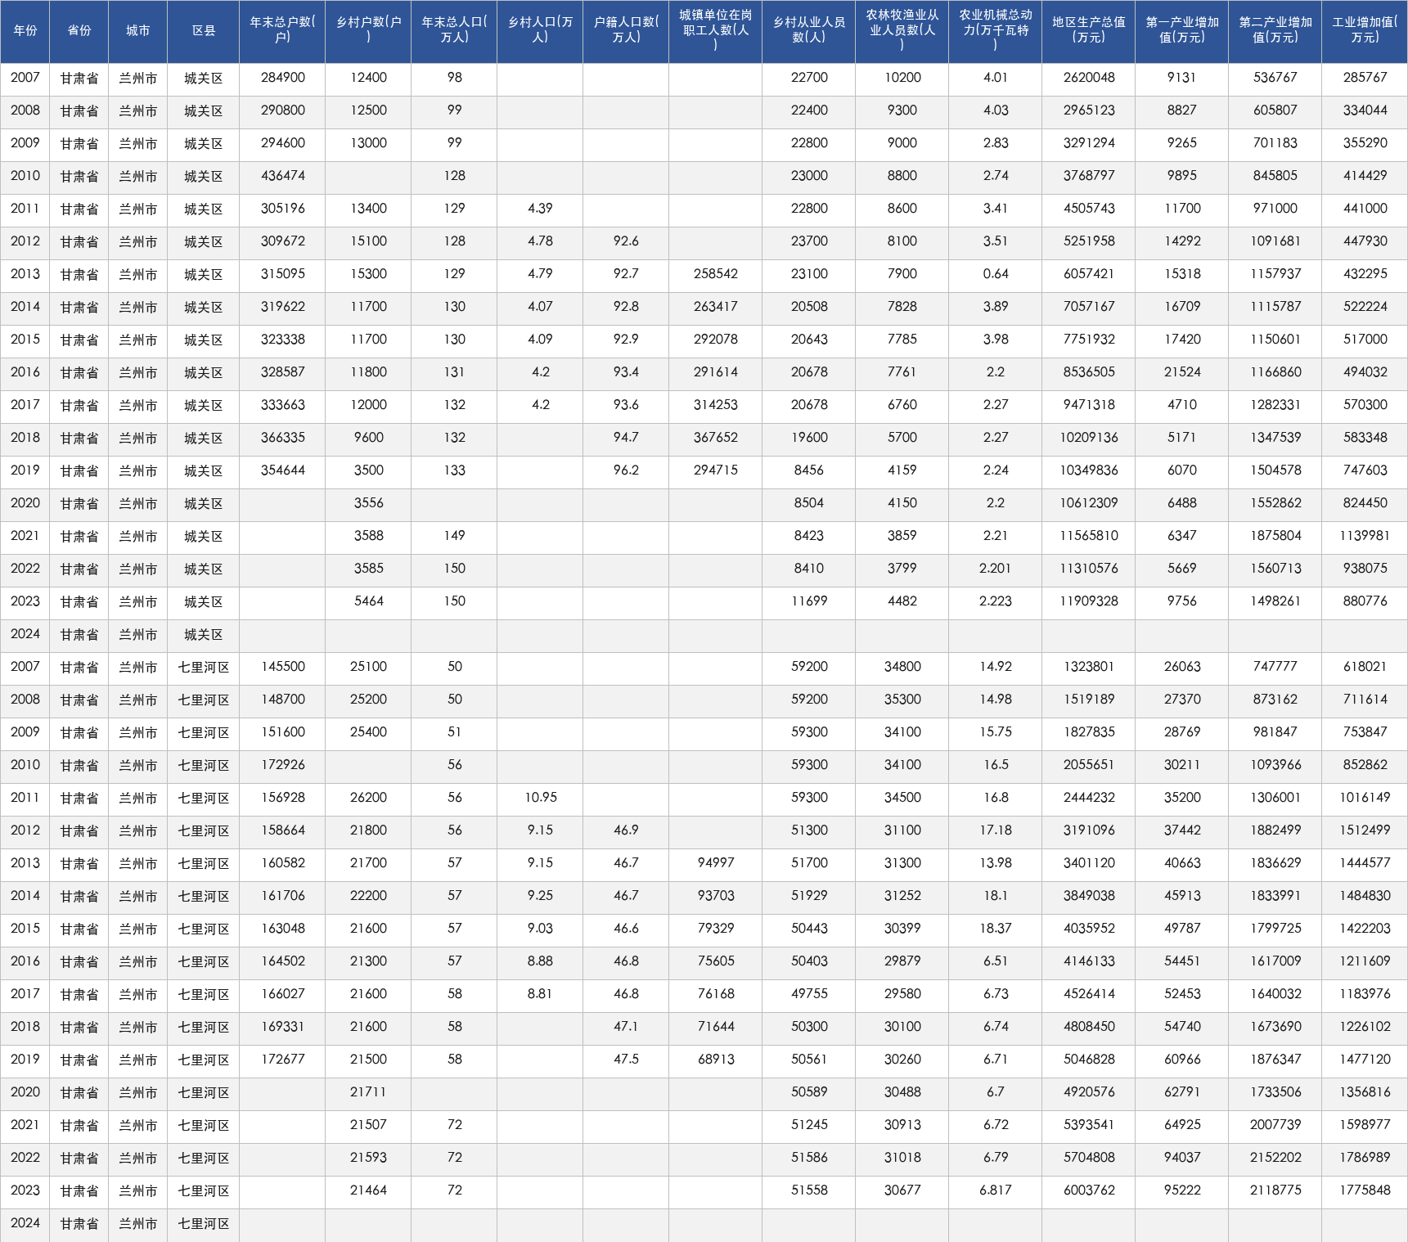Viewport: 1408px width, 1242px height.
Task: Click the 145500 households cell
Action: pyautogui.click(x=282, y=668)
